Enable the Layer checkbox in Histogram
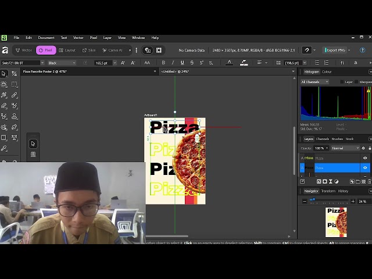The height and width of the screenshot is (279, 372). [342, 82]
